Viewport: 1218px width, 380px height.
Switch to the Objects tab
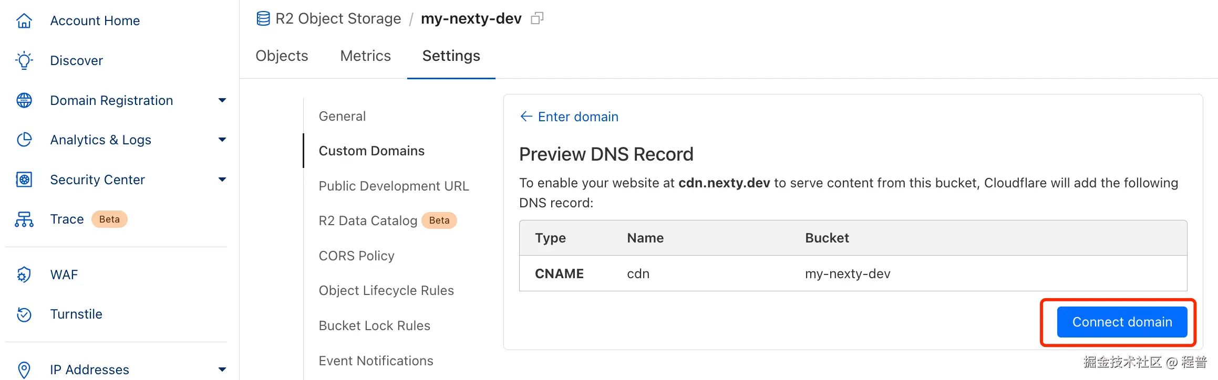click(282, 56)
